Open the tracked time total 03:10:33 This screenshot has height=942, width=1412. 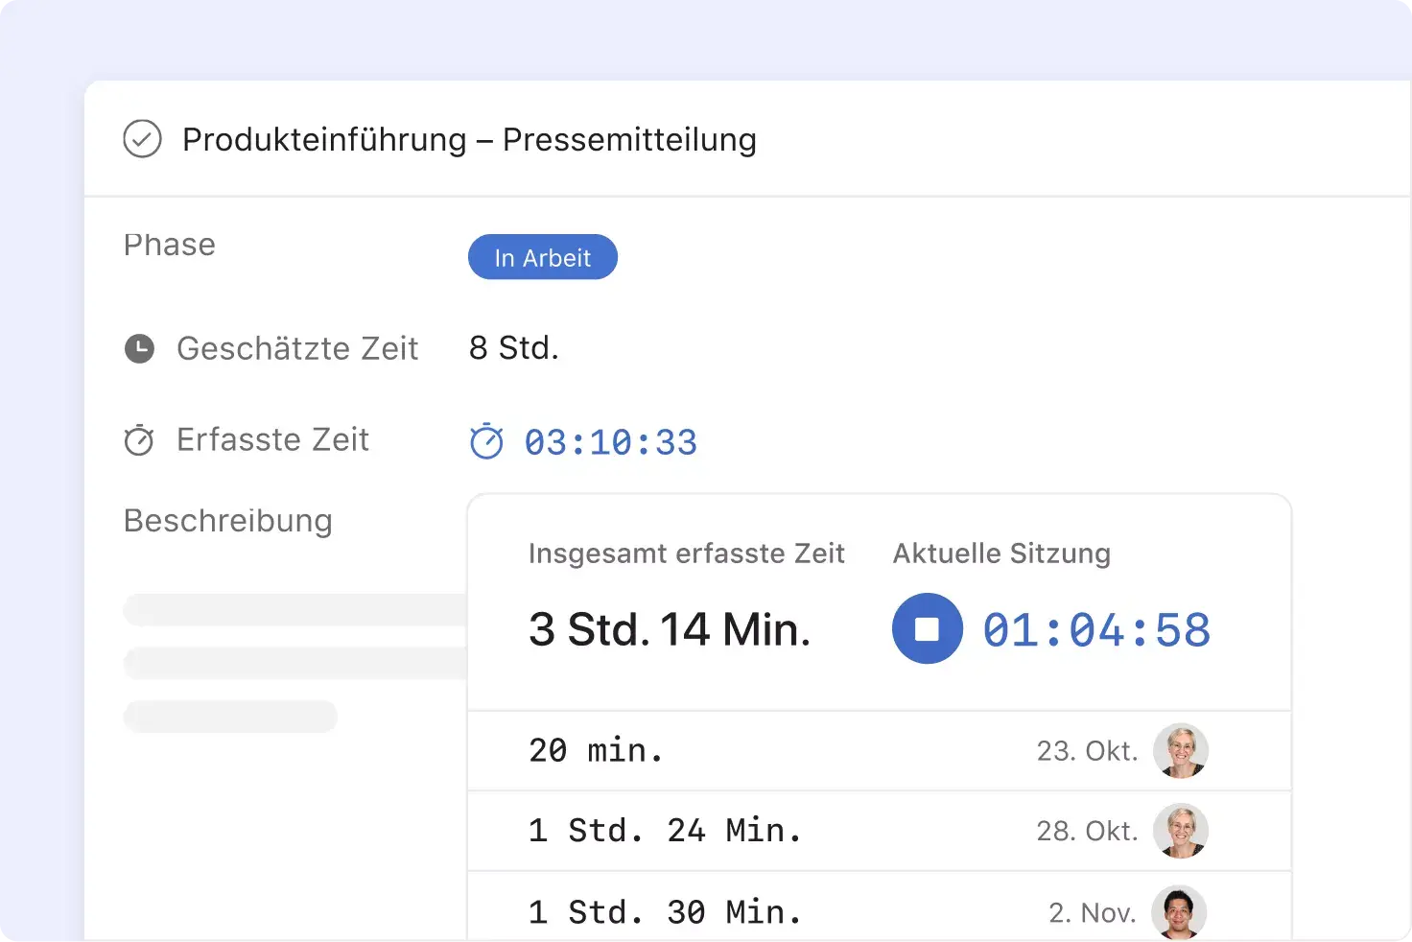611,442
